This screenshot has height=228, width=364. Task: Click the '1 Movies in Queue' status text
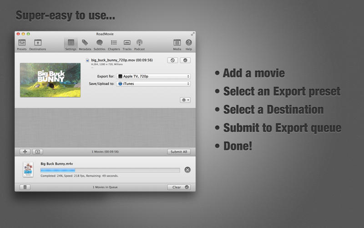[105, 187]
